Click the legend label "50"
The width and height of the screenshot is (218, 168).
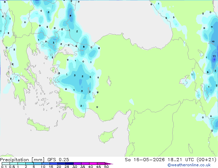click(x=106, y=167)
